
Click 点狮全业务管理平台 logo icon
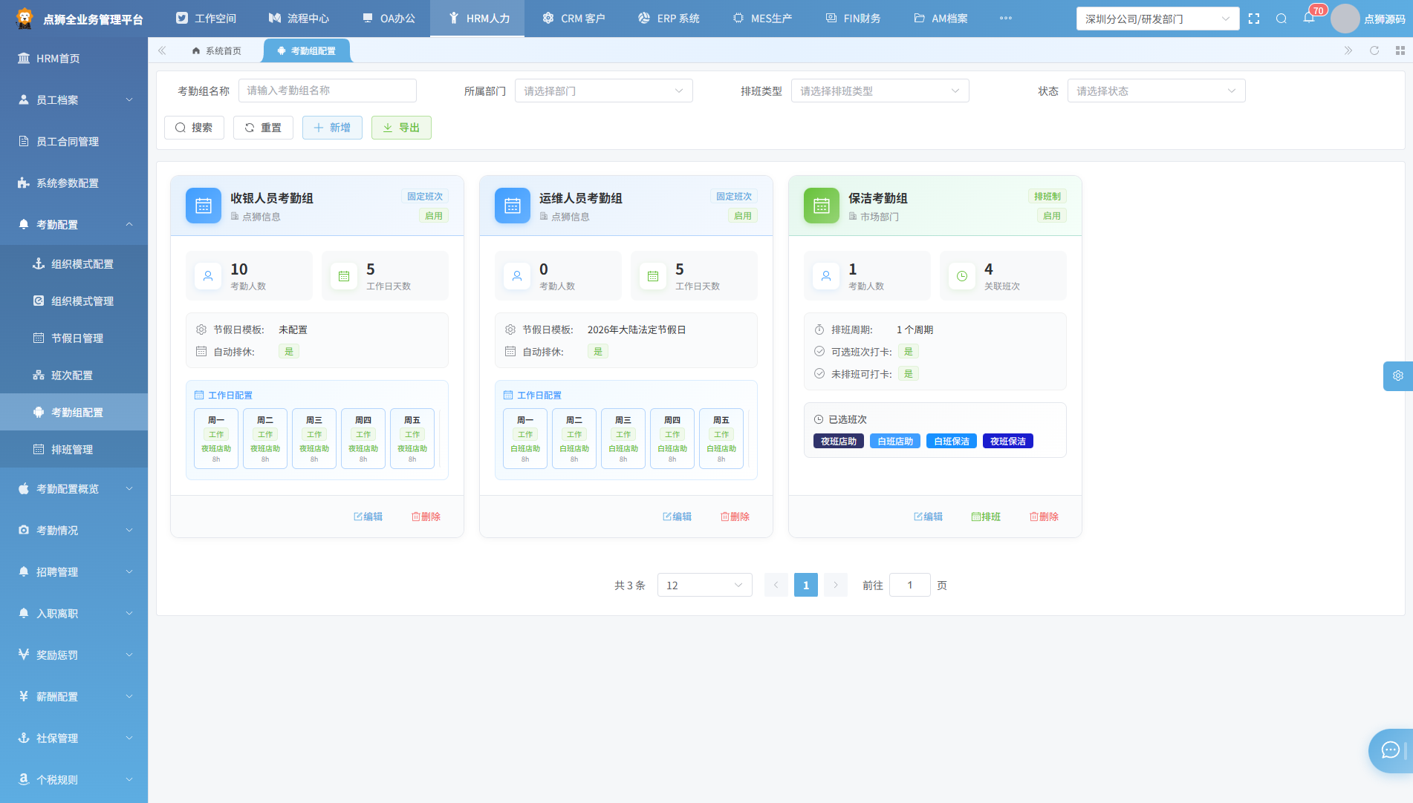(x=25, y=19)
